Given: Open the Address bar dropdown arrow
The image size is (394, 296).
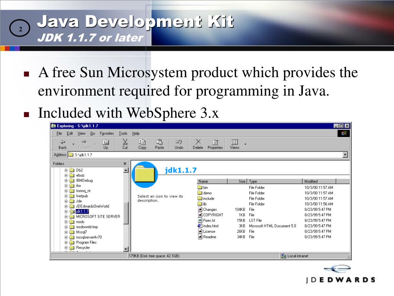Looking at the screenshot, I should 345,155.
